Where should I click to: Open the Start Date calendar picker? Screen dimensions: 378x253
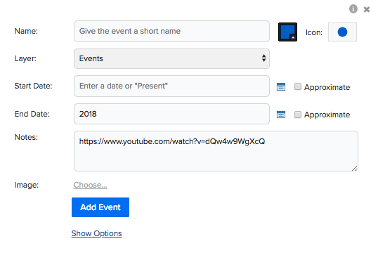tap(281, 86)
